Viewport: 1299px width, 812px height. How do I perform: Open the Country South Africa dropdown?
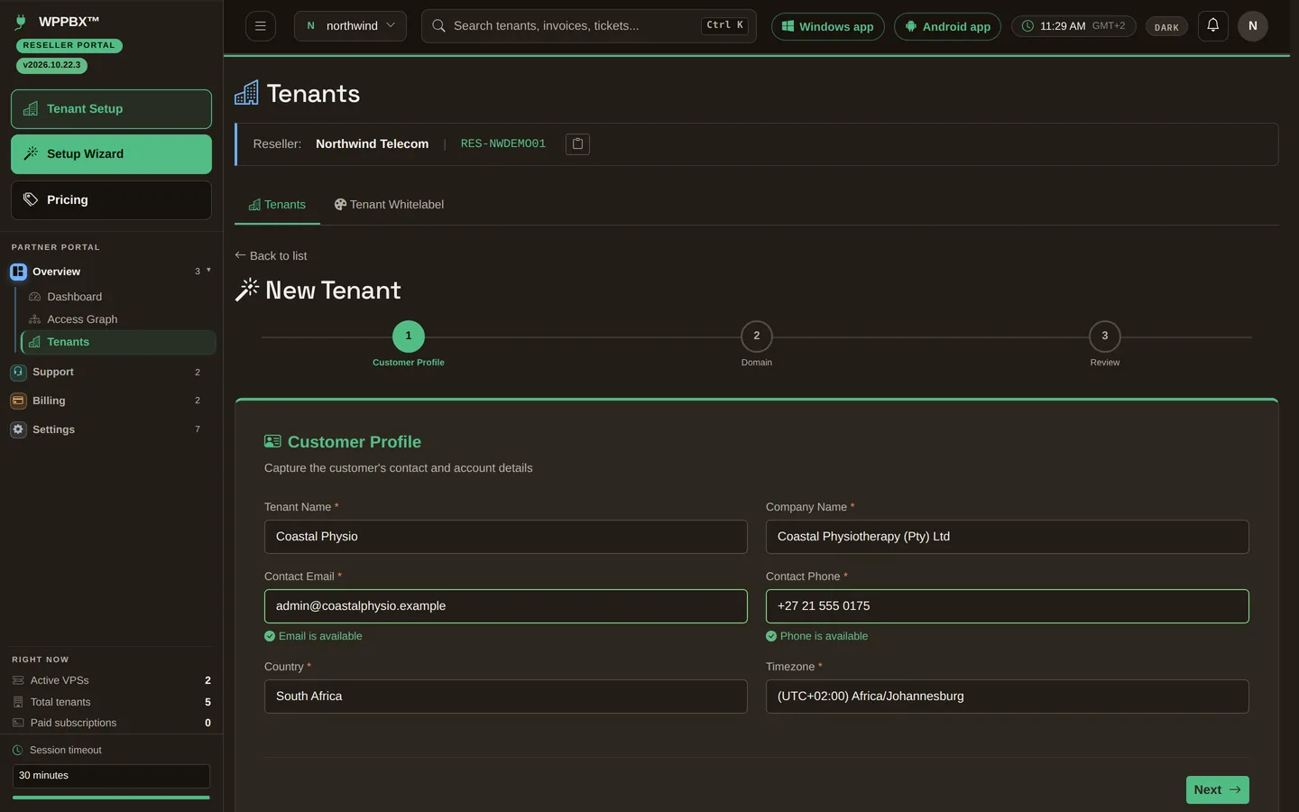505,697
